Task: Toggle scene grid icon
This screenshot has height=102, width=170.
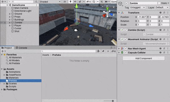Action: 94,2
